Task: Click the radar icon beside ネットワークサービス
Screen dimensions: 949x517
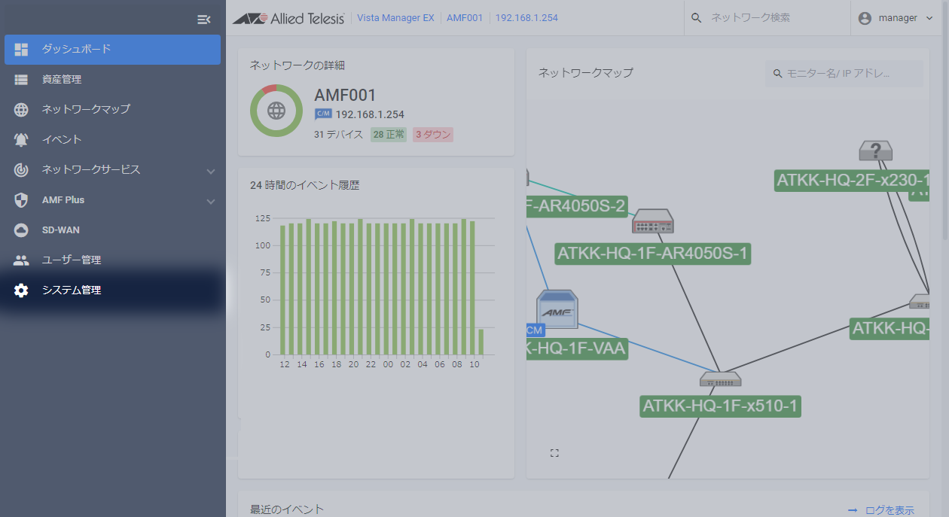Action: [x=21, y=169]
